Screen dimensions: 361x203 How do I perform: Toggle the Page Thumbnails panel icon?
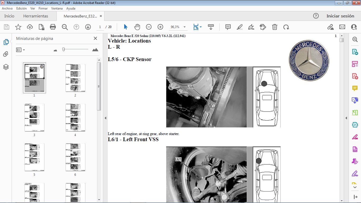click(6, 42)
